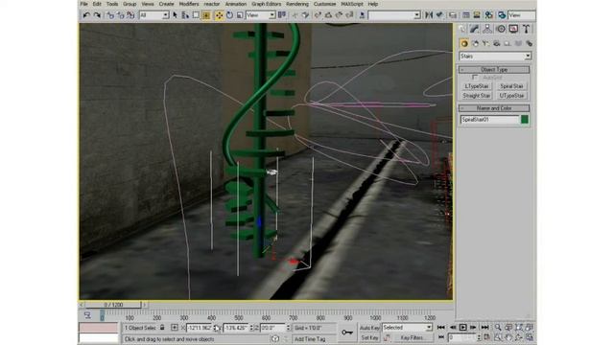Click the Align tool icon
614x345 pixels.
tap(439, 15)
